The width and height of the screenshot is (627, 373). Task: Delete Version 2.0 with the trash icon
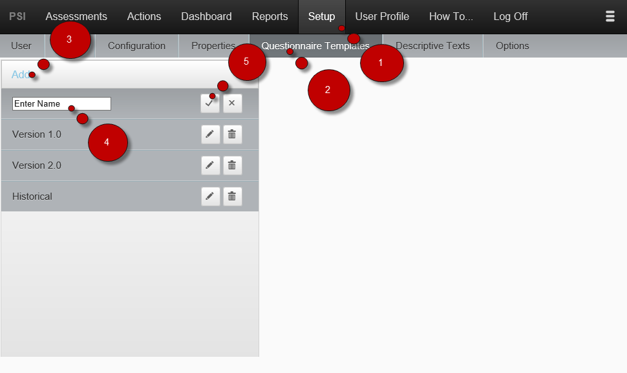click(232, 165)
